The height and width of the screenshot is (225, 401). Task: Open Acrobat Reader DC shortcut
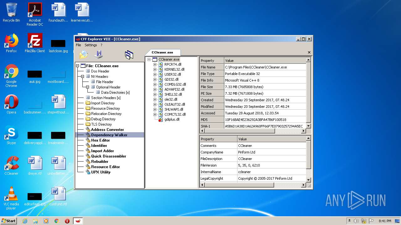(35, 14)
